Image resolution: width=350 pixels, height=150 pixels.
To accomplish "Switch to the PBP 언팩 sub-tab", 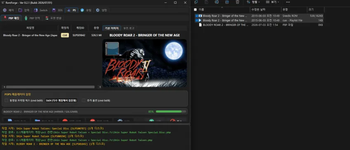I will point(33,18).
